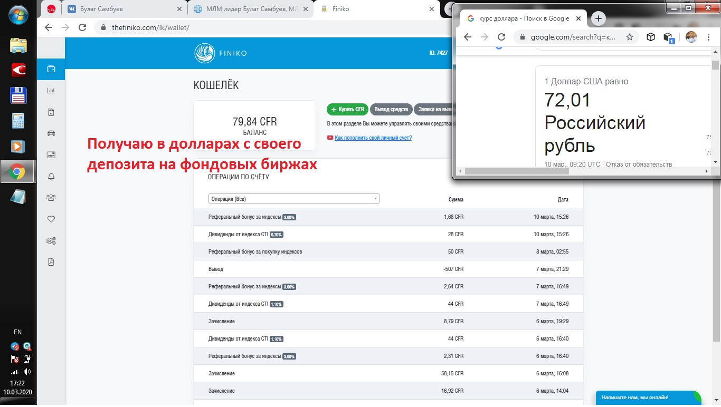Screen dimensions: 721x407
Task: Switch to the Булат Самбуев VK tab
Action: click(x=124, y=9)
